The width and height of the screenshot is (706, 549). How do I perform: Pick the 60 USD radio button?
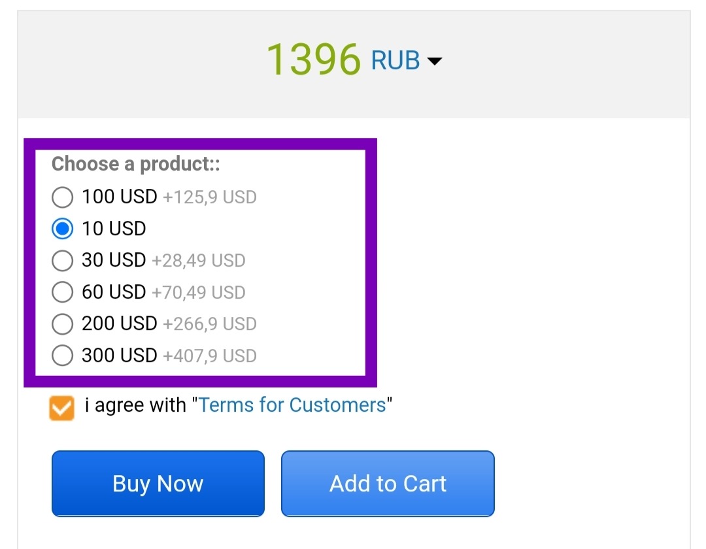[62, 292]
